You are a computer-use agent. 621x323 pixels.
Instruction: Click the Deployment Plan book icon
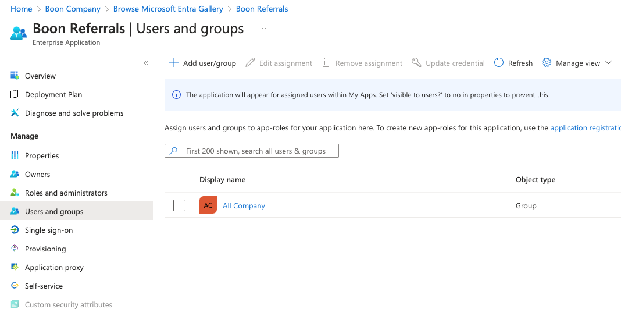[15, 94]
